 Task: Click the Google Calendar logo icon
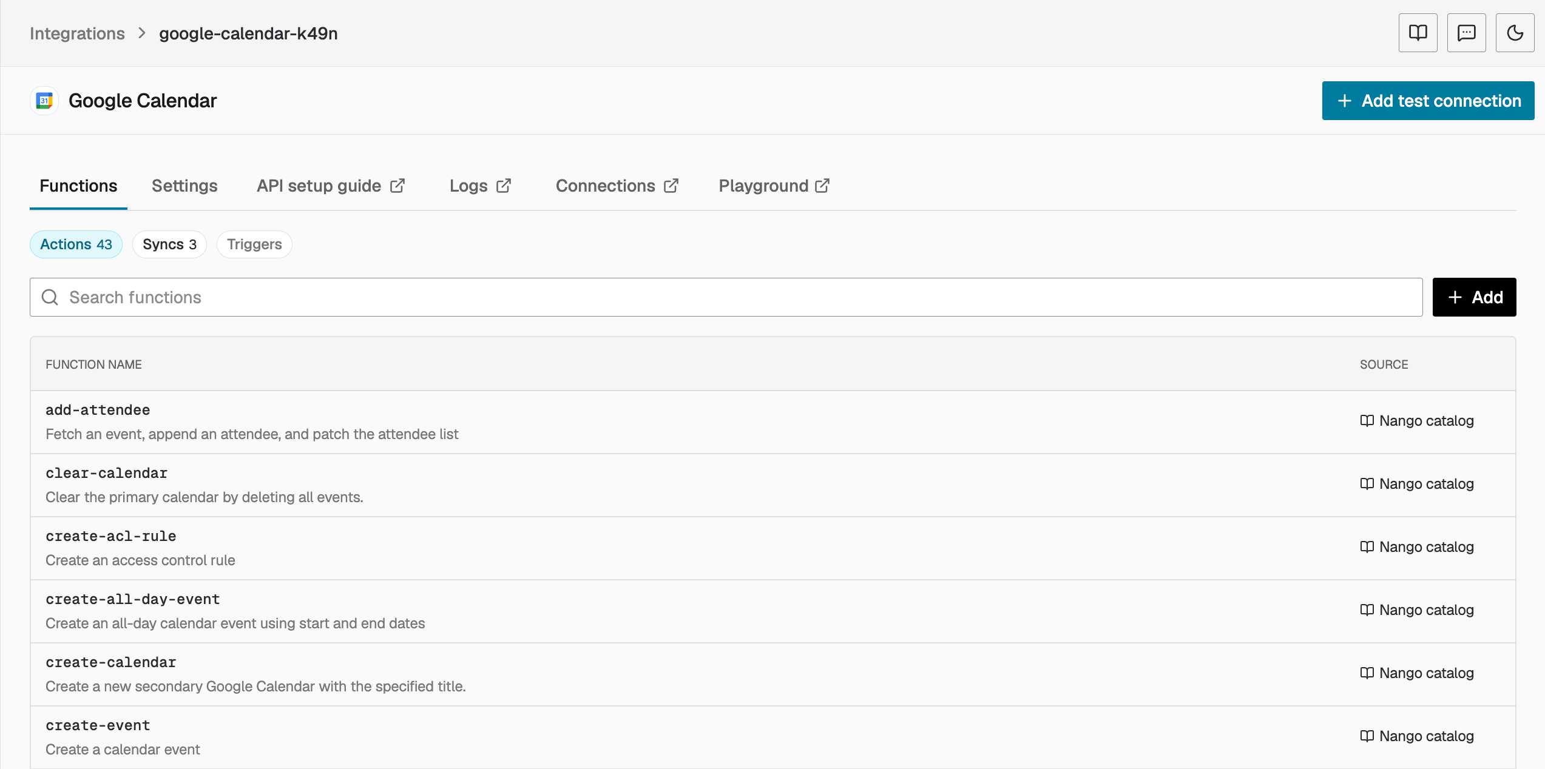pos(44,101)
